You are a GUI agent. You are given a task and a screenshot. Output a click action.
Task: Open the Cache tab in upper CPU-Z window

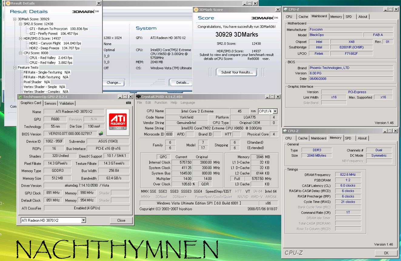coord(303,17)
